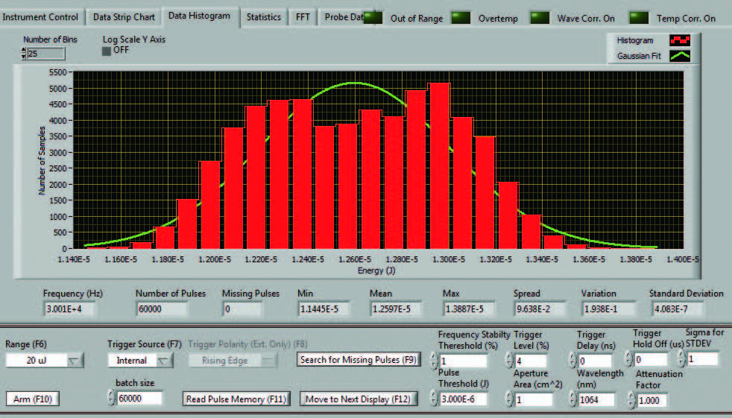Viewport: 732px width, 418px height.
Task: Click the Overtemp indicator LED
Action: [460, 16]
